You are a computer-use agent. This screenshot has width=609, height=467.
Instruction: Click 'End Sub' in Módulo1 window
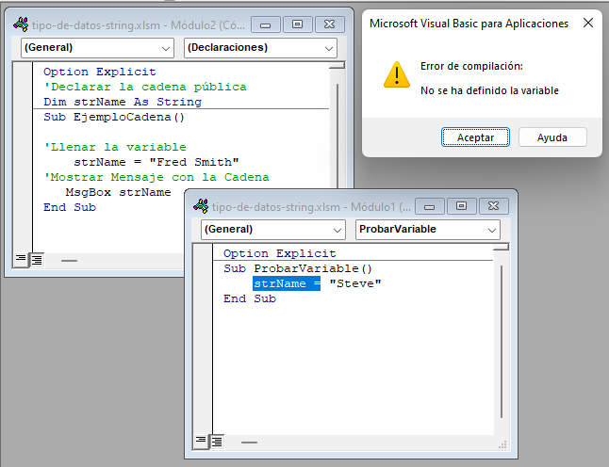(250, 298)
